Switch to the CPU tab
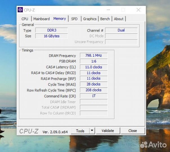Viewport: 170px width, 152px height. click(x=25, y=19)
